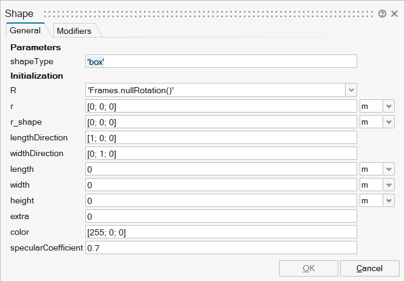
Task: Open unit dropdown for r_shape
Action: (x=389, y=122)
